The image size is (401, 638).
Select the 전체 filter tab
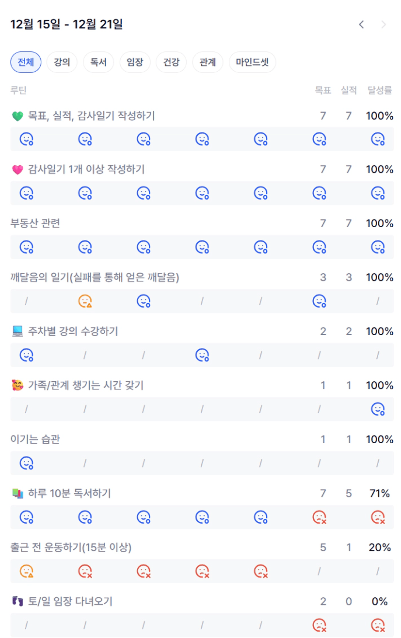click(x=26, y=62)
